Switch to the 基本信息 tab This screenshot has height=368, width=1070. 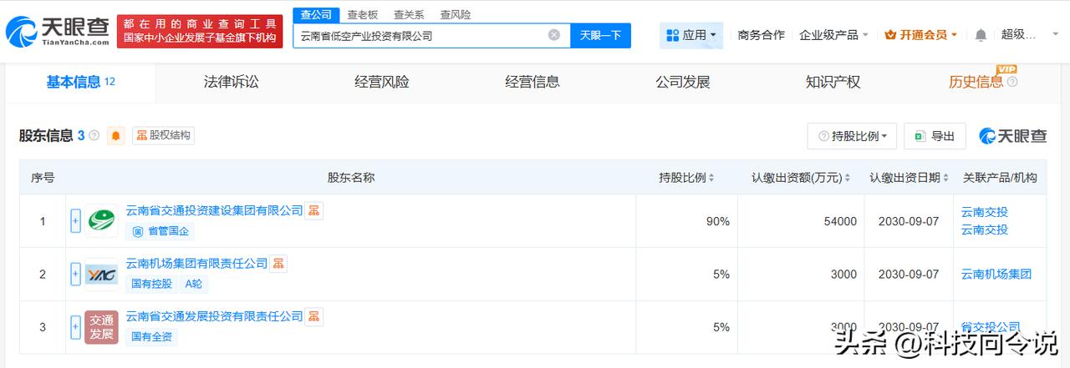(x=80, y=82)
